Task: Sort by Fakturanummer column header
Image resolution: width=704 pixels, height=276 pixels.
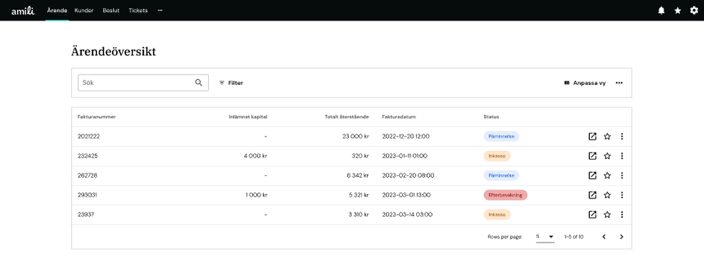Action: coord(97,117)
